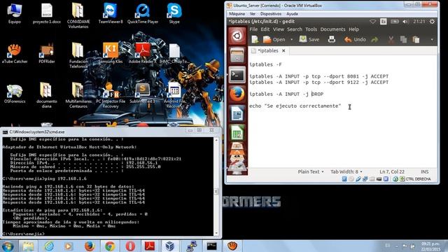Open LibreOffice Calc in Ubuntu launcher
The image size is (448, 252).
coord(237,133)
